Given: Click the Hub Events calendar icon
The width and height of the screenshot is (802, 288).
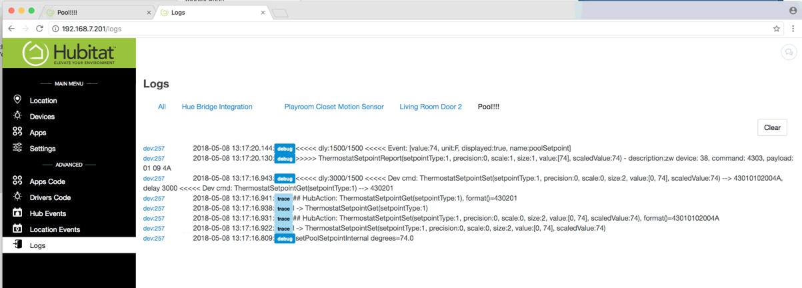Looking at the screenshot, I should [x=17, y=213].
